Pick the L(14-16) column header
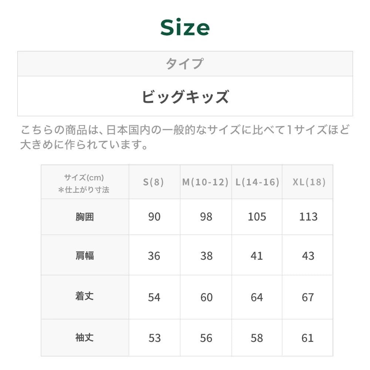Viewport: 370px width, 370px height. click(x=257, y=182)
